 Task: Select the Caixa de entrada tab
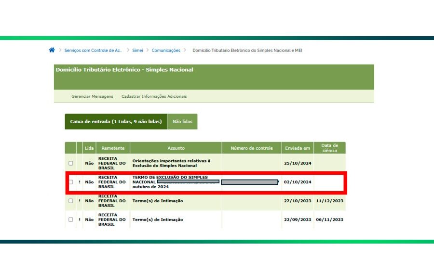(x=116, y=122)
